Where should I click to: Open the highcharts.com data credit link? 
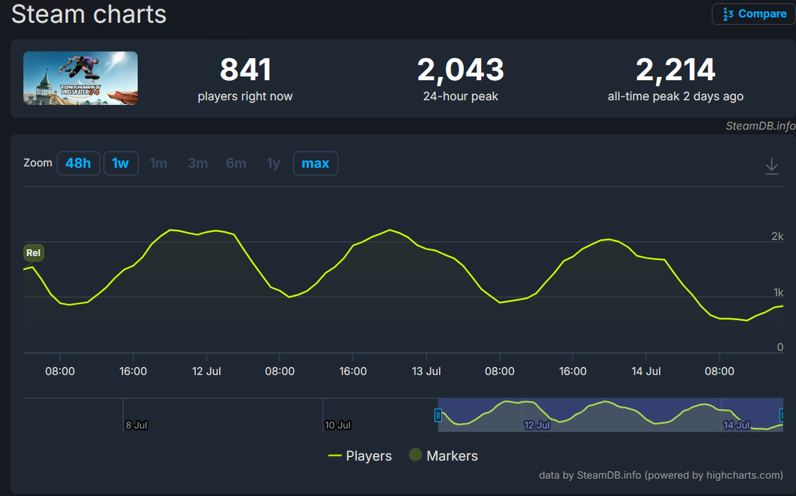(x=661, y=475)
